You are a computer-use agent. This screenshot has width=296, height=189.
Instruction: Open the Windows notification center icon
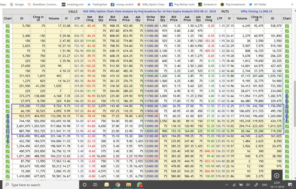pos(289,185)
